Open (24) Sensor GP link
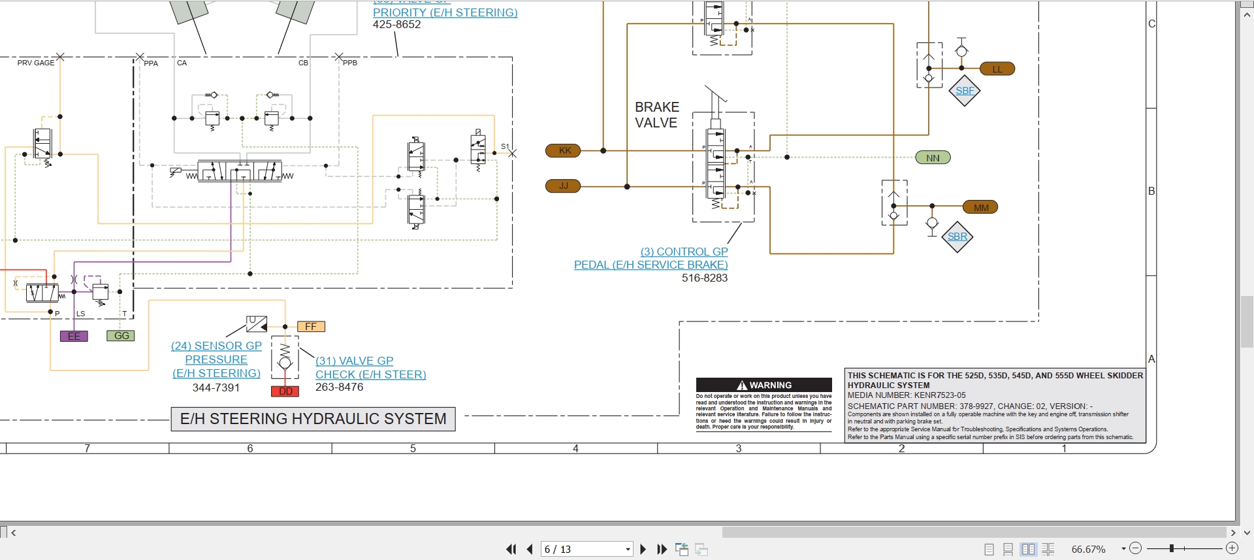The width and height of the screenshot is (1254, 560). pos(216,346)
